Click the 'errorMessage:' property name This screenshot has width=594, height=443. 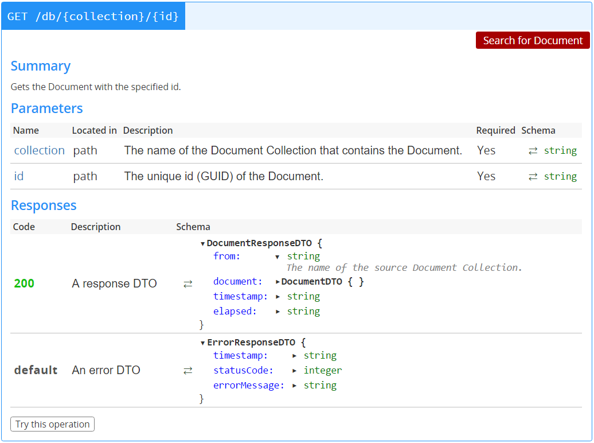248,386
